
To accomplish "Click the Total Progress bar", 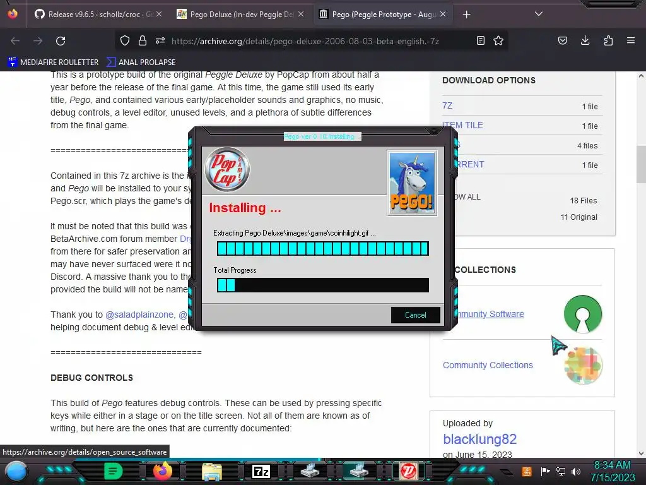I will point(323,285).
